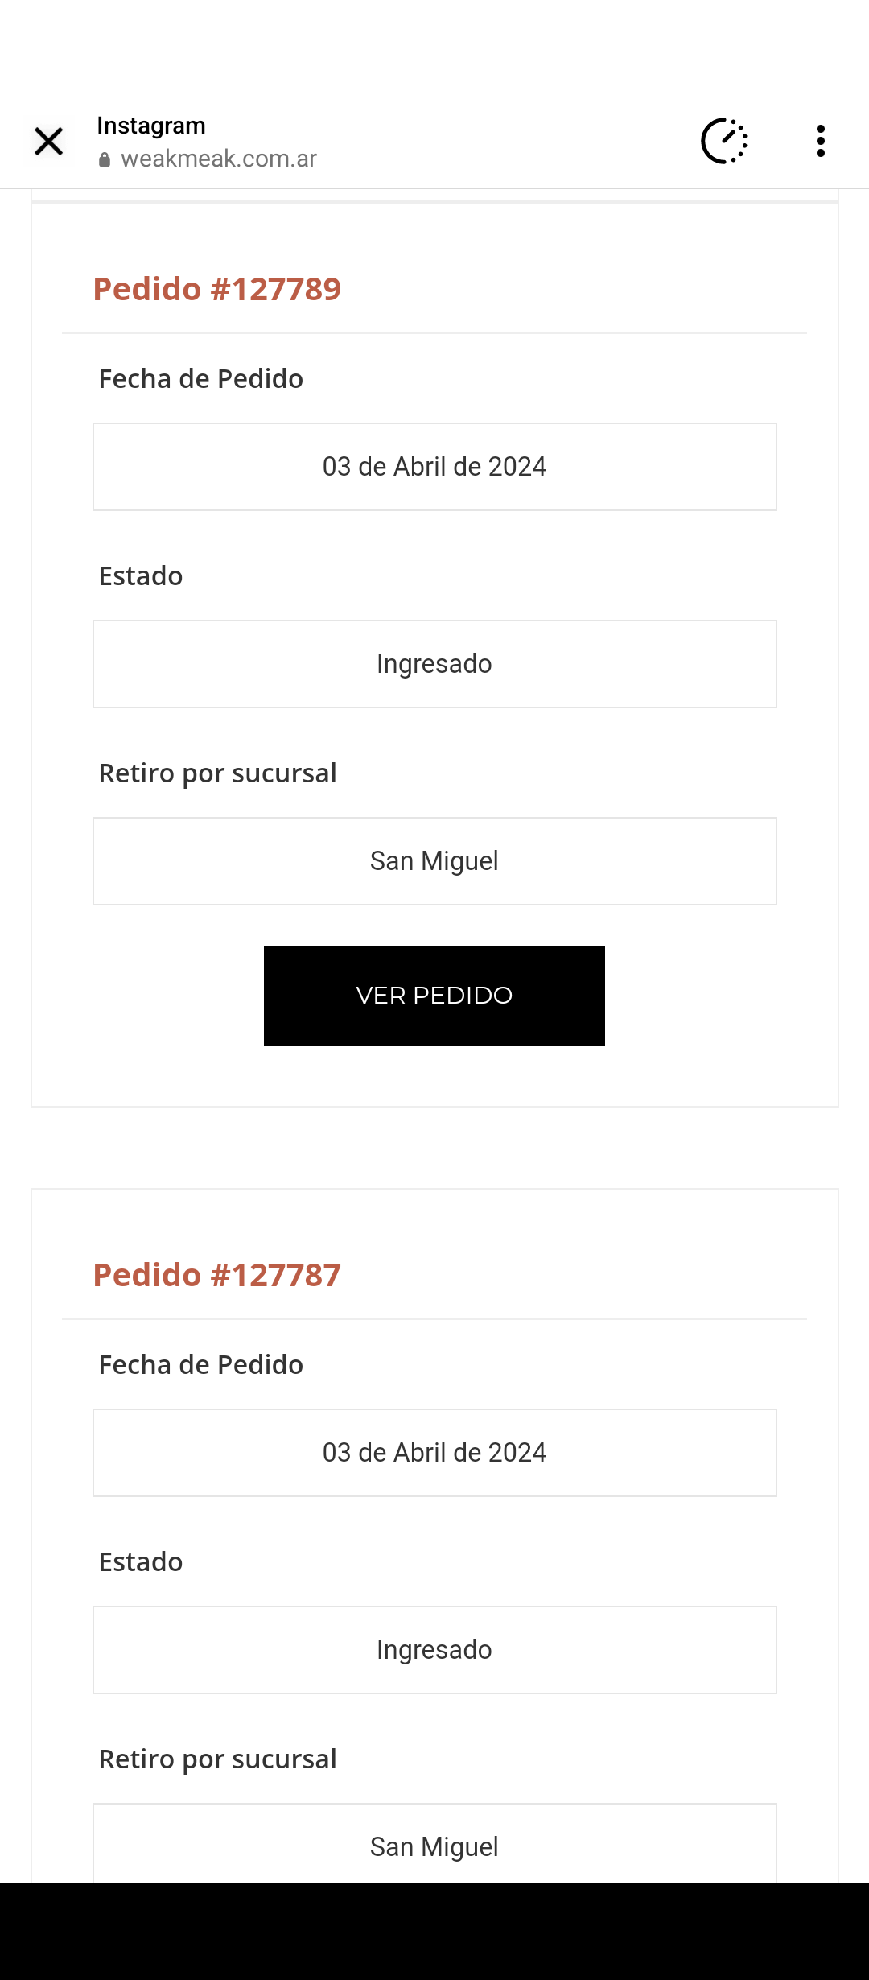Tap Fecha de Pedido label in order #127787
Screen dimensions: 869x1980
[201, 1365]
